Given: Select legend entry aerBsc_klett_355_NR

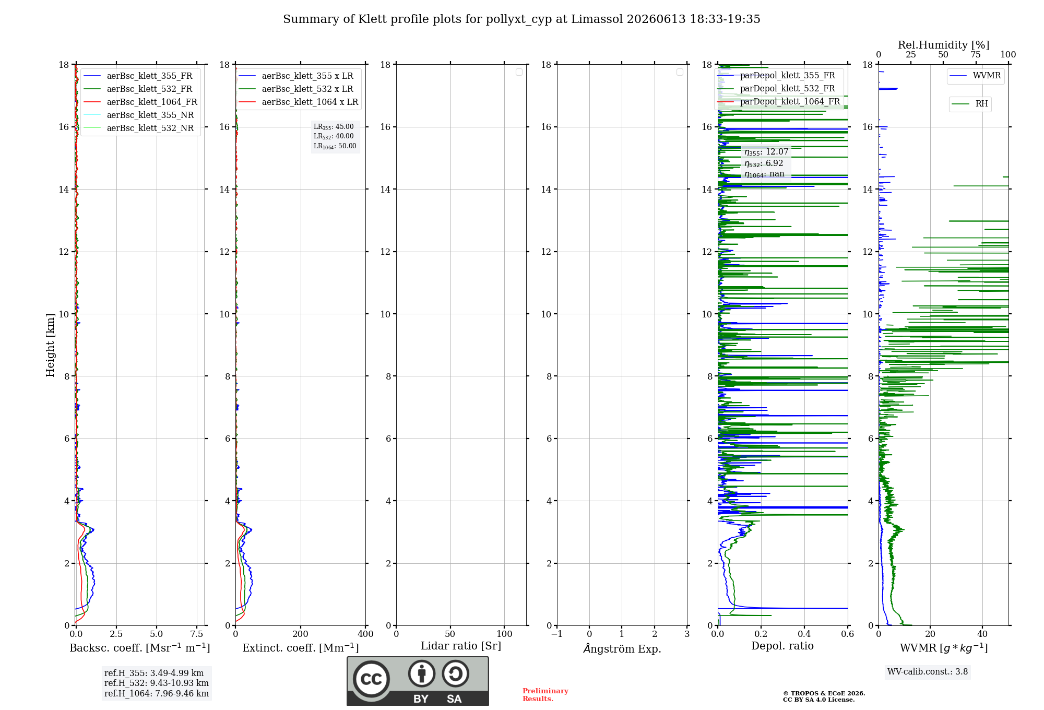Looking at the screenshot, I should pos(140,115).
